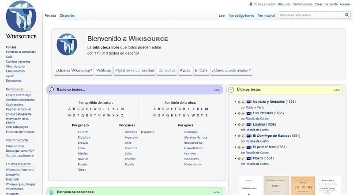Screen dimensions: 353x195
Task: Open Wikimedia Commons project link
Action: [x=20, y=170]
